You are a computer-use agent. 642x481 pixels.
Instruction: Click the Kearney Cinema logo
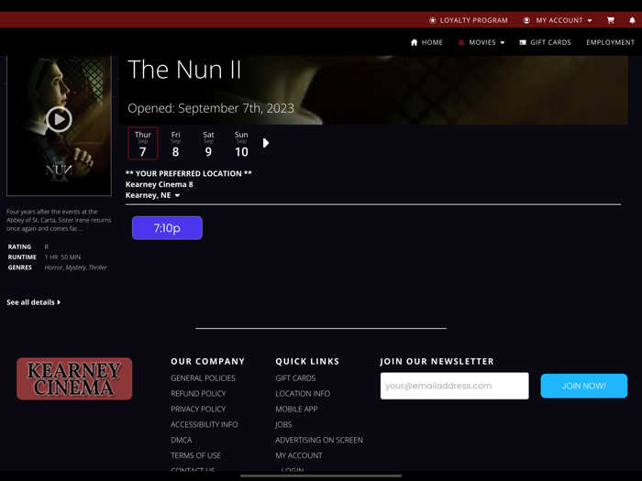[74, 378]
